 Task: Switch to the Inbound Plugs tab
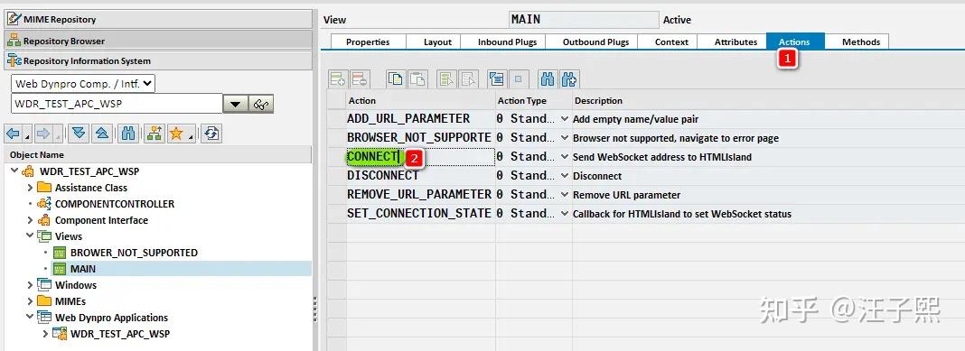point(507,42)
